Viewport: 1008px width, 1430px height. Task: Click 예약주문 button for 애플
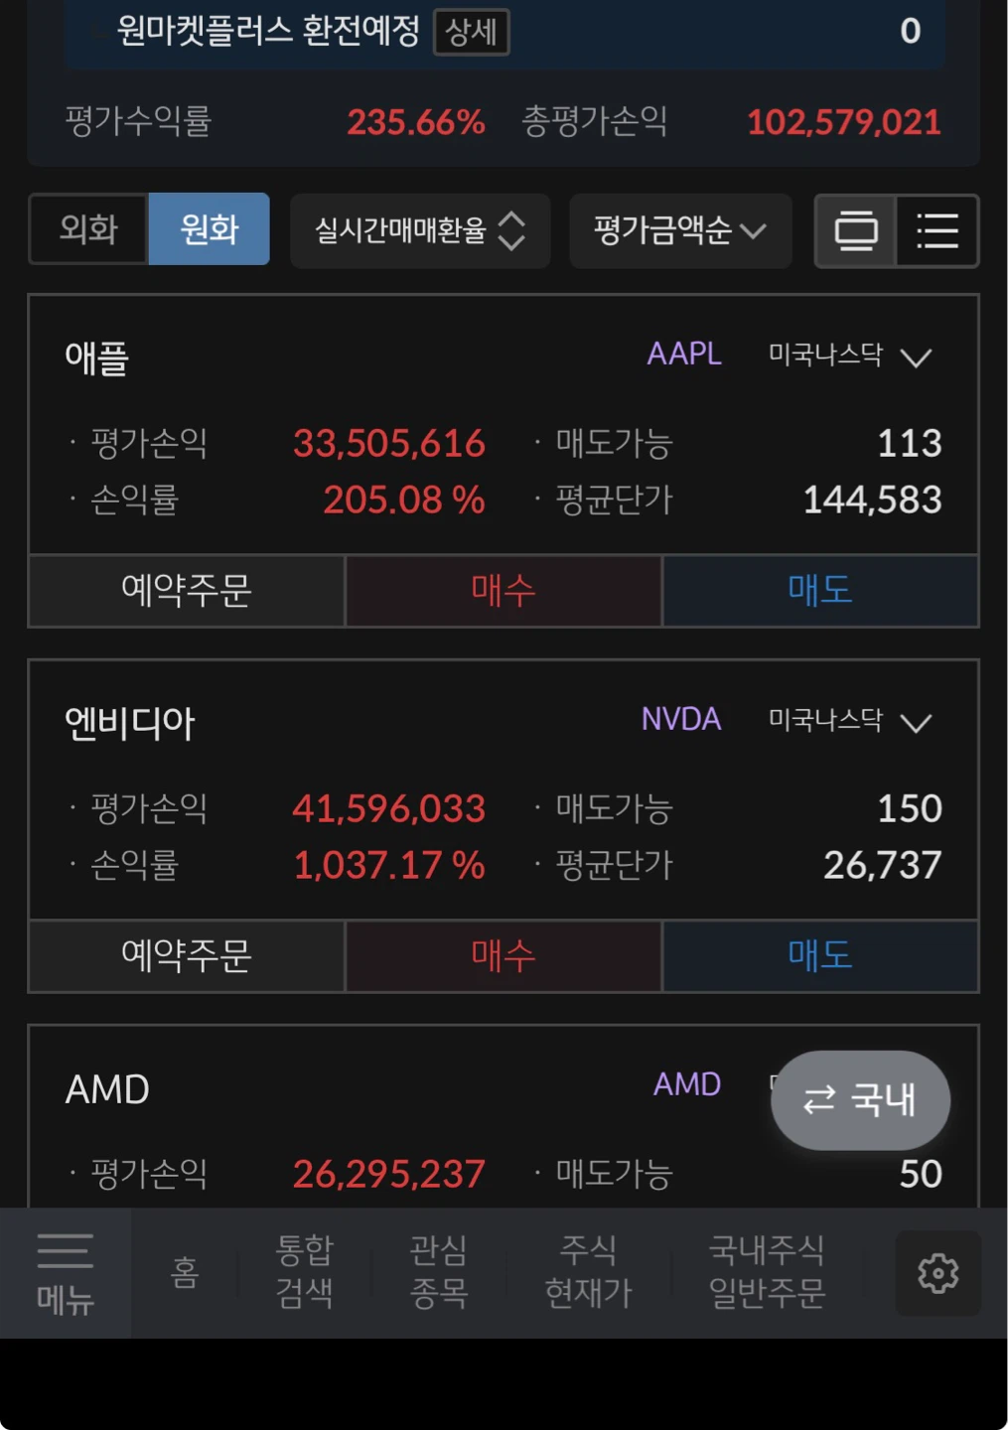pos(187,591)
